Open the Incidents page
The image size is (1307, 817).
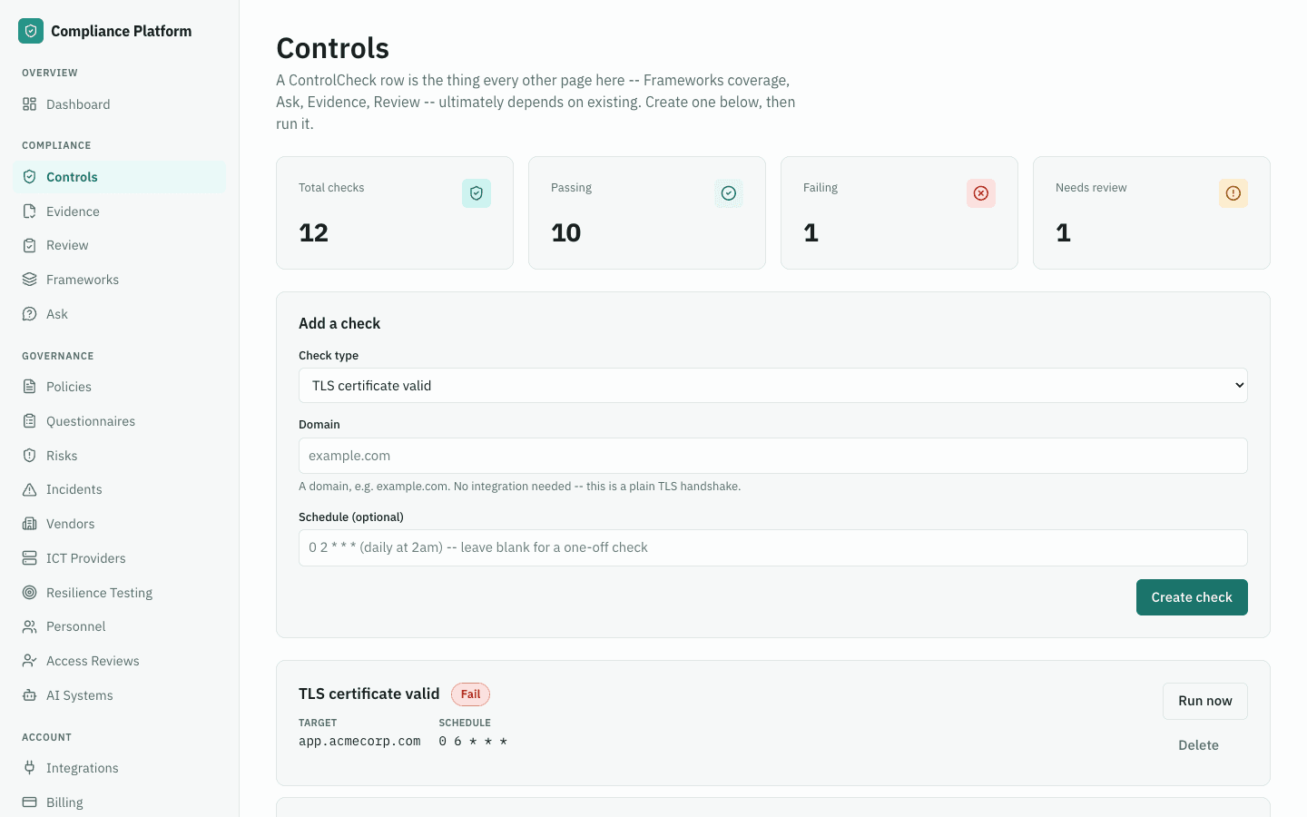pos(119,489)
